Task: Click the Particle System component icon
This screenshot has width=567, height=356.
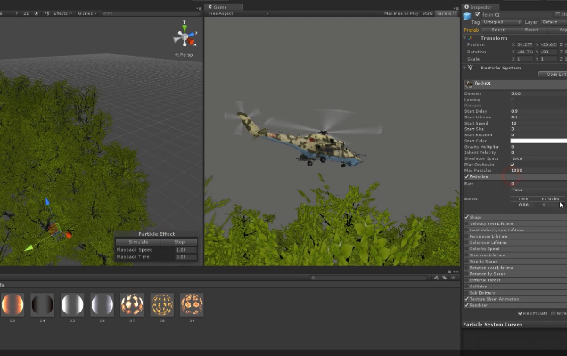Action: coord(472,67)
